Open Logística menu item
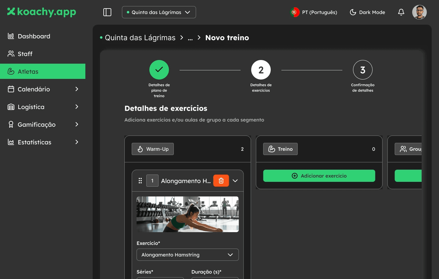 (x=43, y=107)
